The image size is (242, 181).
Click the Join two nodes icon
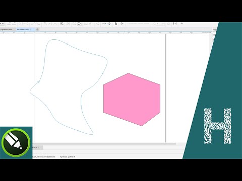21,24
